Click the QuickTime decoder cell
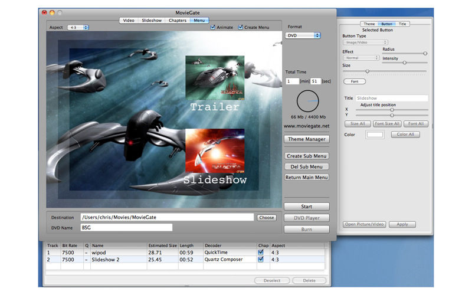The height and width of the screenshot is (295, 472). (216, 253)
